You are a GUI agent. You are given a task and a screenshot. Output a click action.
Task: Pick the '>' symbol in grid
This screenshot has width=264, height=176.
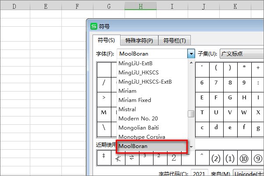tap(104, 99)
